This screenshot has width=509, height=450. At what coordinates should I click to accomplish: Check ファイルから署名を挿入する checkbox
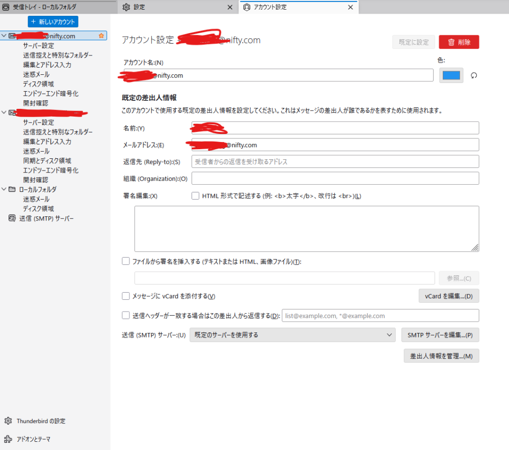pyautogui.click(x=126, y=261)
